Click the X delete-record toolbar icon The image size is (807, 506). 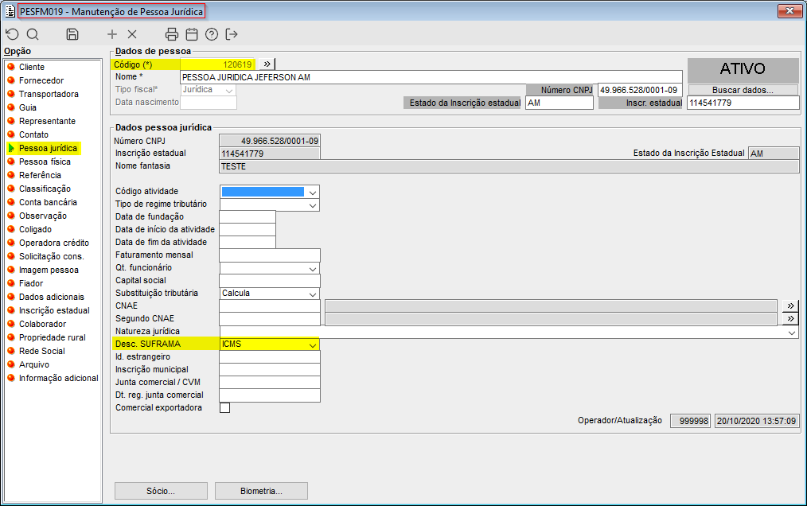[x=132, y=34]
